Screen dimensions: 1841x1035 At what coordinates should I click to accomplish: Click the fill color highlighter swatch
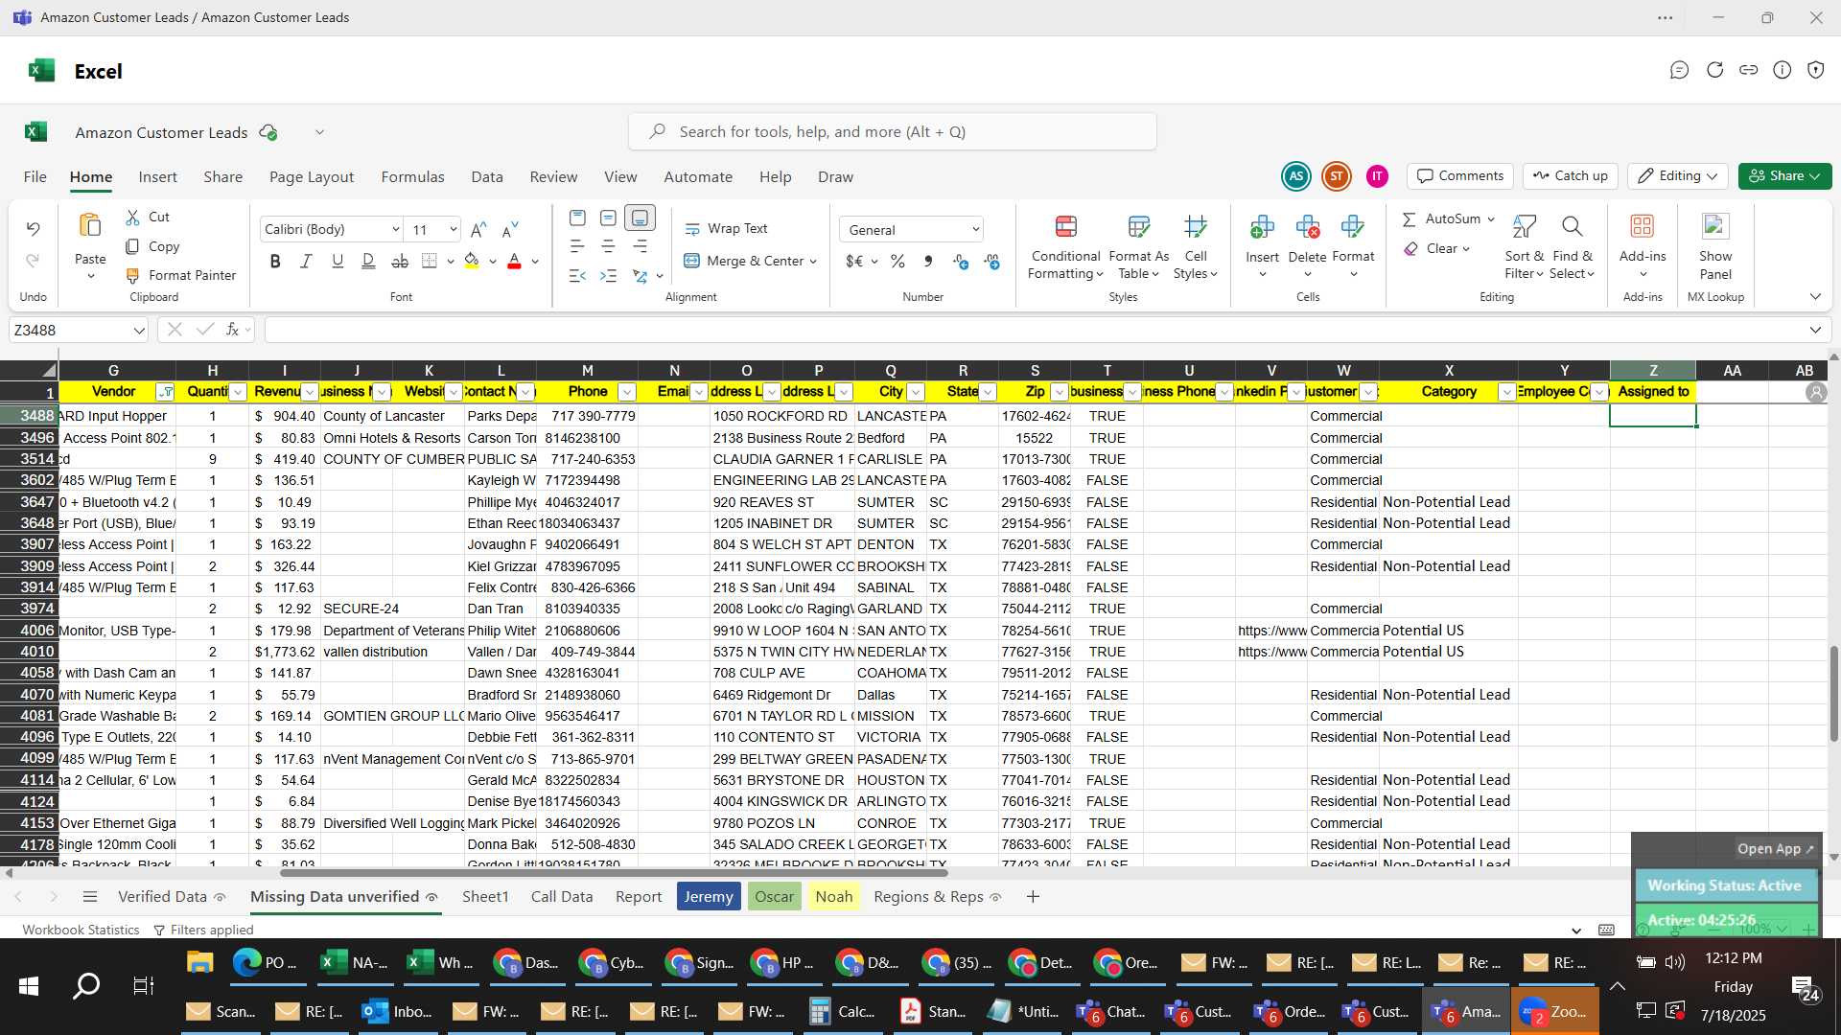click(471, 261)
